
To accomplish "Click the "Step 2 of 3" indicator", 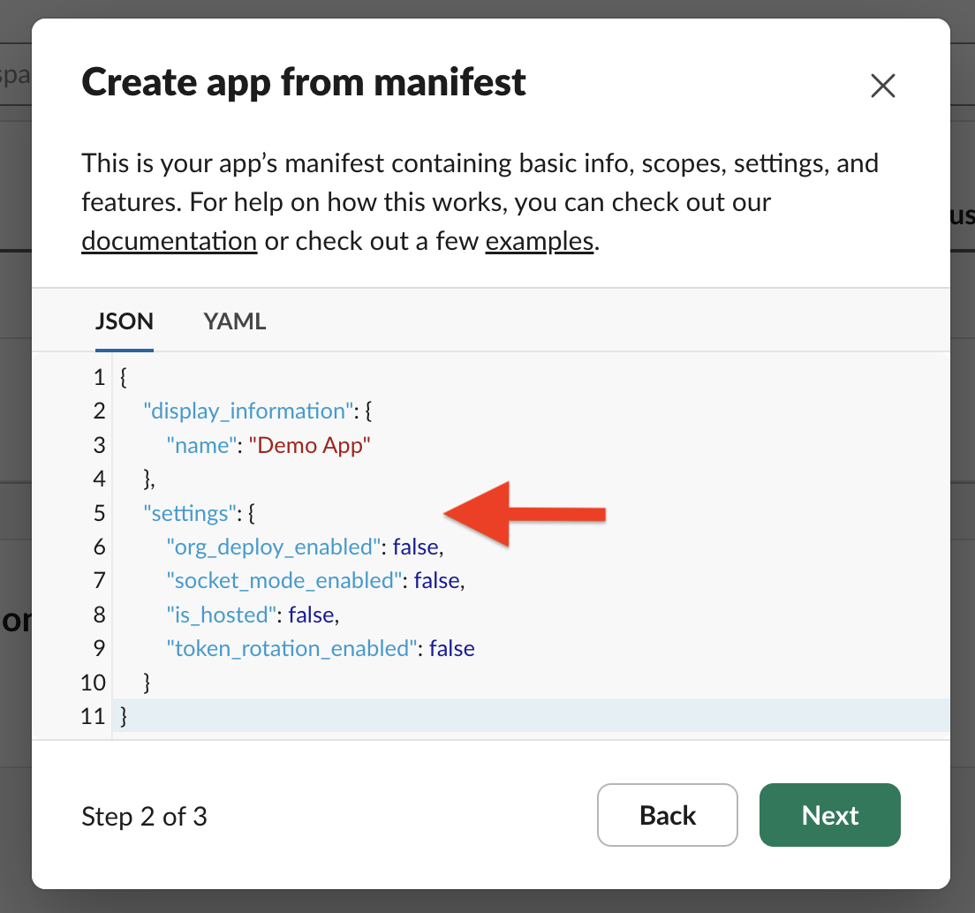I will [x=144, y=816].
